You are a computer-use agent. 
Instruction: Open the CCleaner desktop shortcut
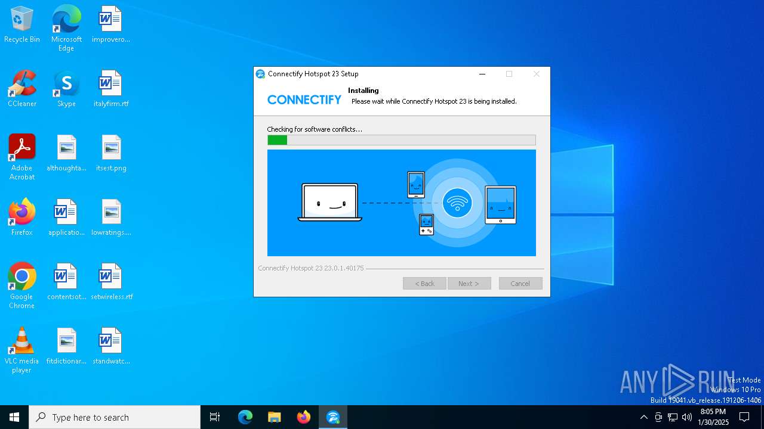[x=22, y=89]
